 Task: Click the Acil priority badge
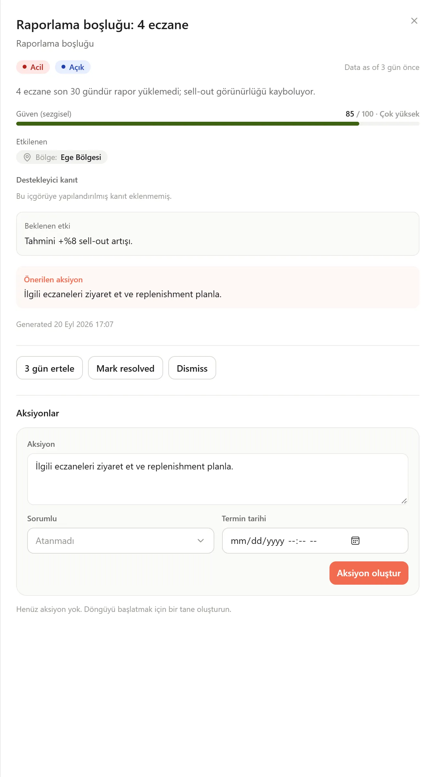pyautogui.click(x=33, y=67)
